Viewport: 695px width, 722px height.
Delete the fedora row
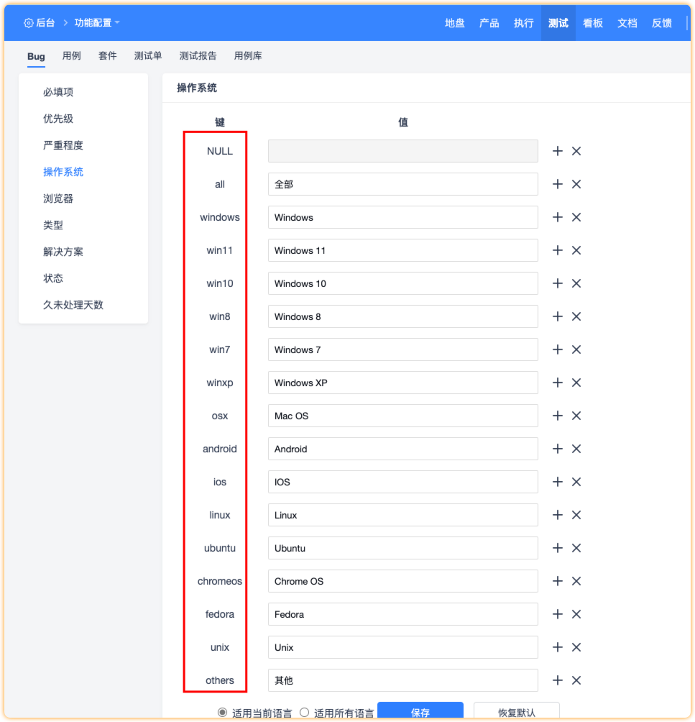(576, 614)
